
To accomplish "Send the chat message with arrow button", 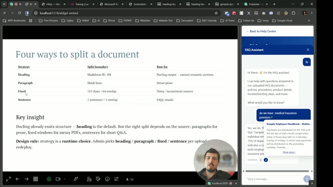I will [x=307, y=179].
